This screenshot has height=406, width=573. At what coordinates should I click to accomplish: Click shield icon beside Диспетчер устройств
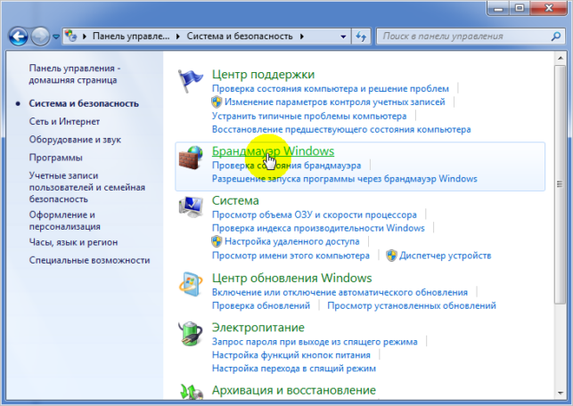pyautogui.click(x=391, y=256)
